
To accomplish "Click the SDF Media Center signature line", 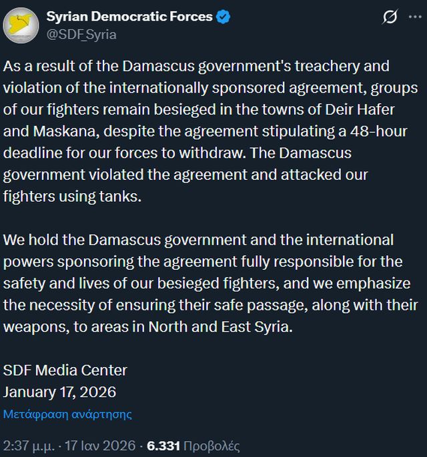I will (x=65, y=370).
